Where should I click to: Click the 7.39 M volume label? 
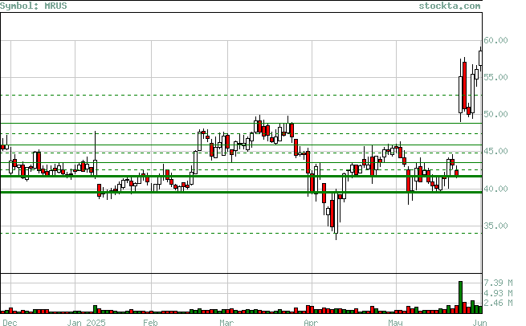[x=498, y=283]
